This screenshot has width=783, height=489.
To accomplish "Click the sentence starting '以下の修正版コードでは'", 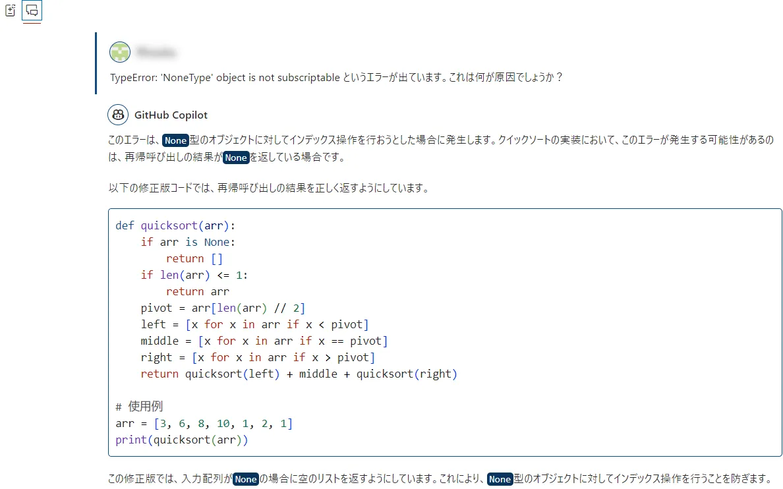I will tap(269, 188).
